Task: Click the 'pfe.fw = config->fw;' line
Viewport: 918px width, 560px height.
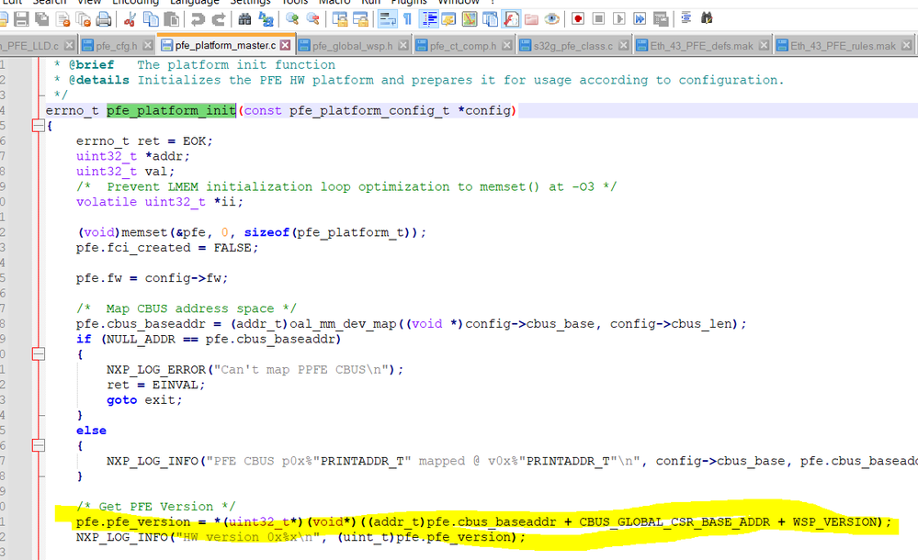Action: 152,278
